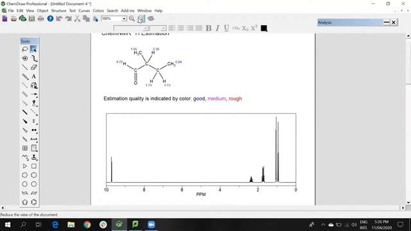The image size is (411, 231).
Task: Zoom in with the magnifier plus icon
Action: [x=132, y=19]
